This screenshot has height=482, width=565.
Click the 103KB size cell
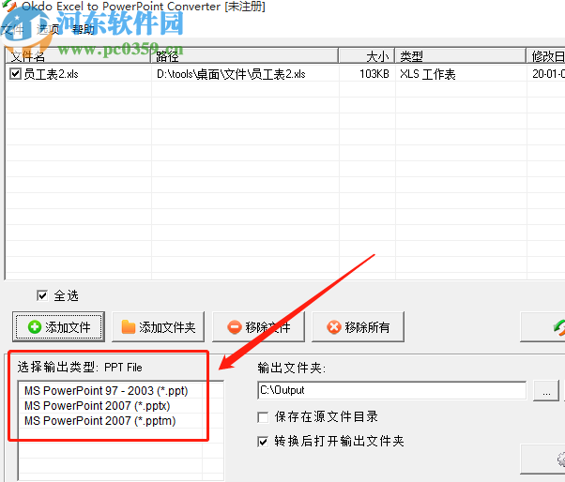(374, 74)
